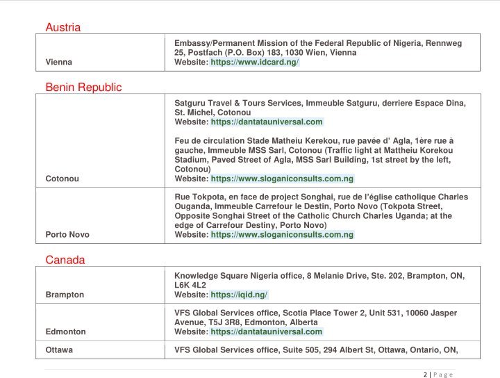Click the VFS Global Ottawa address text
The height and width of the screenshot is (378, 500).
(x=316, y=350)
